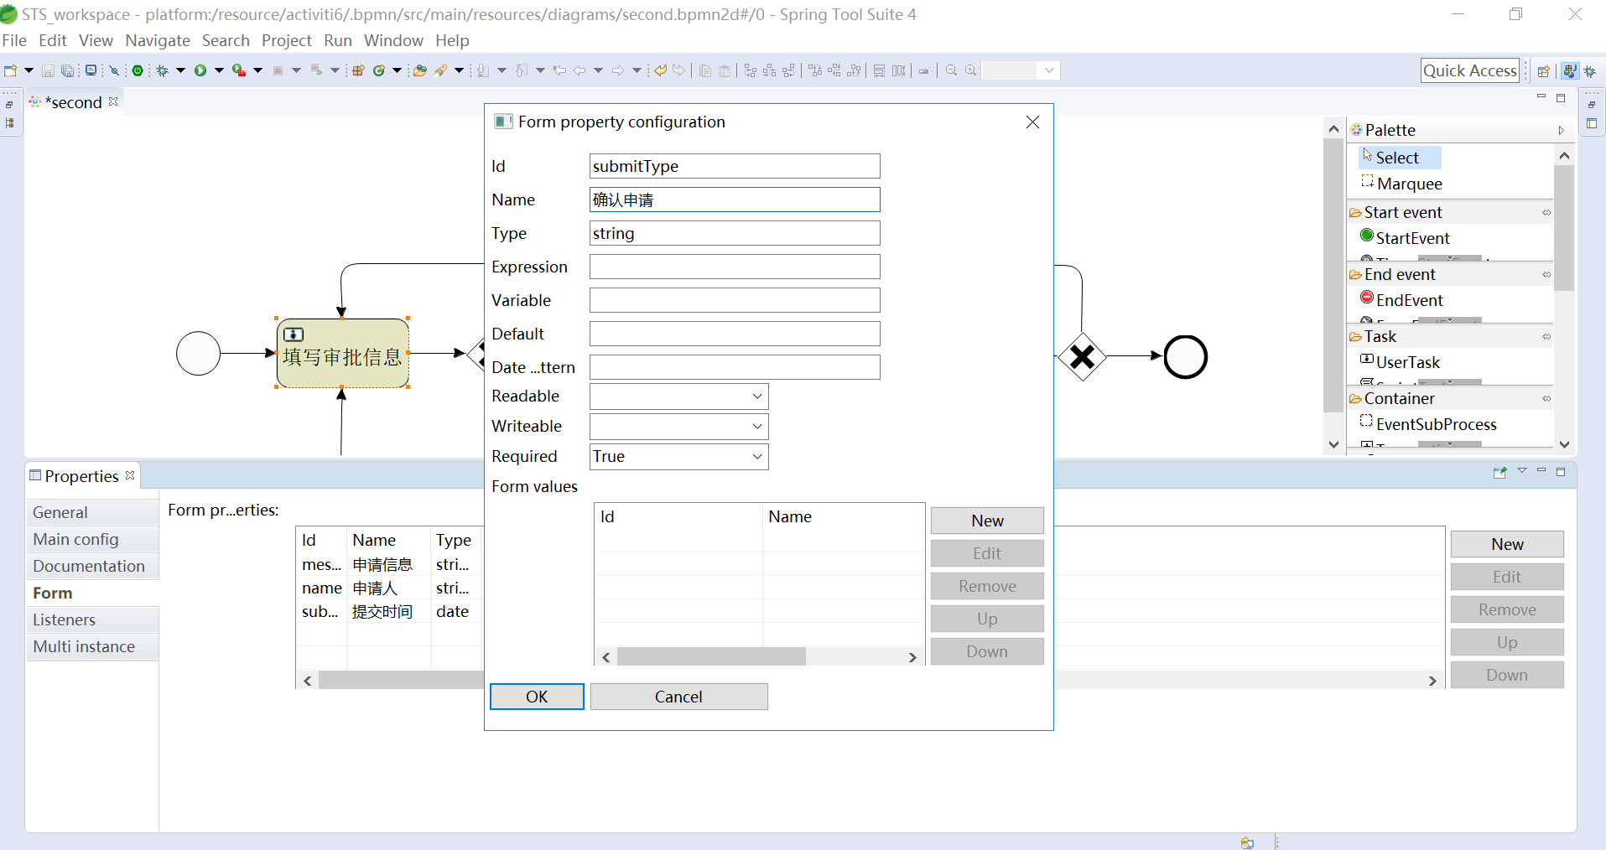1606x850 pixels.
Task: Click the Forward navigation arrow icon
Action: [x=618, y=71]
